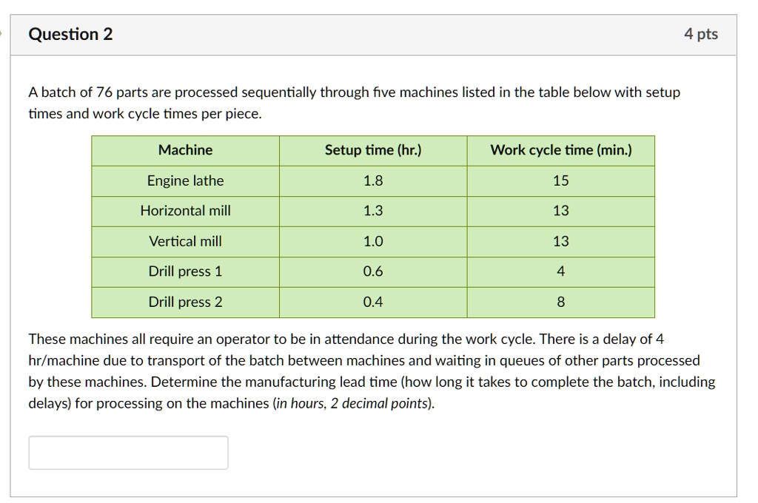Screen dimensions: 758x503
Task: Click the Drill press 1 cell
Action: (x=186, y=271)
